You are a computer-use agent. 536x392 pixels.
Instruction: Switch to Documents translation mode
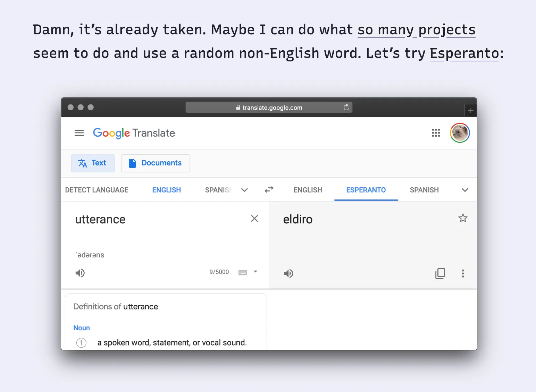point(155,163)
